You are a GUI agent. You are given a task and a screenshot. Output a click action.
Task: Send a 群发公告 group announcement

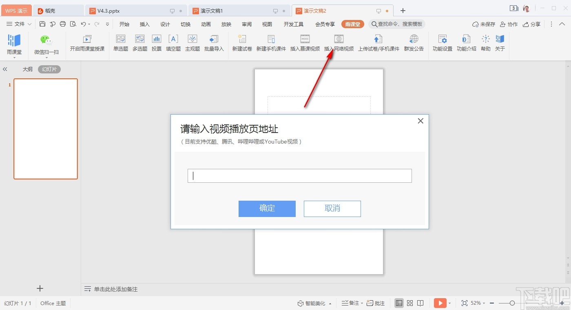414,43
